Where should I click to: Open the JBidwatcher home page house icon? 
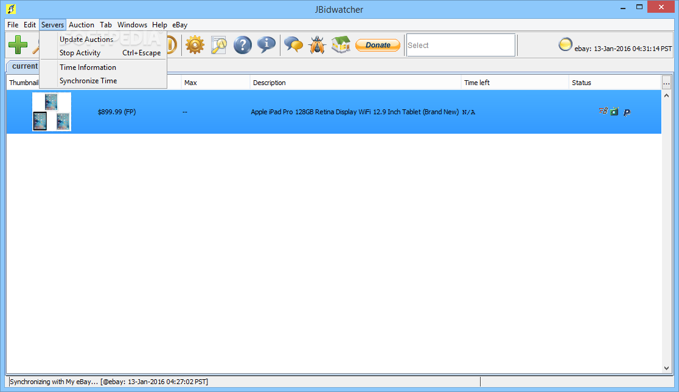coord(341,44)
